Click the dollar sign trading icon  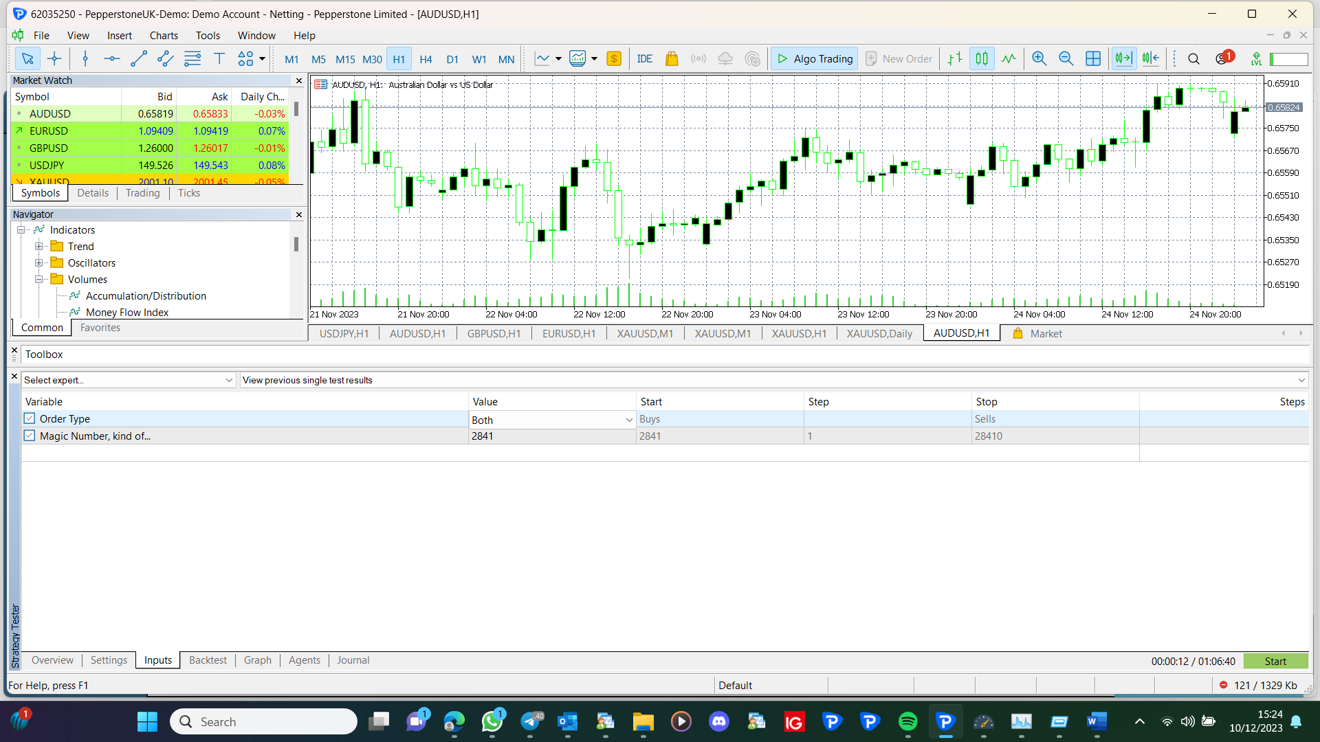[x=614, y=59]
